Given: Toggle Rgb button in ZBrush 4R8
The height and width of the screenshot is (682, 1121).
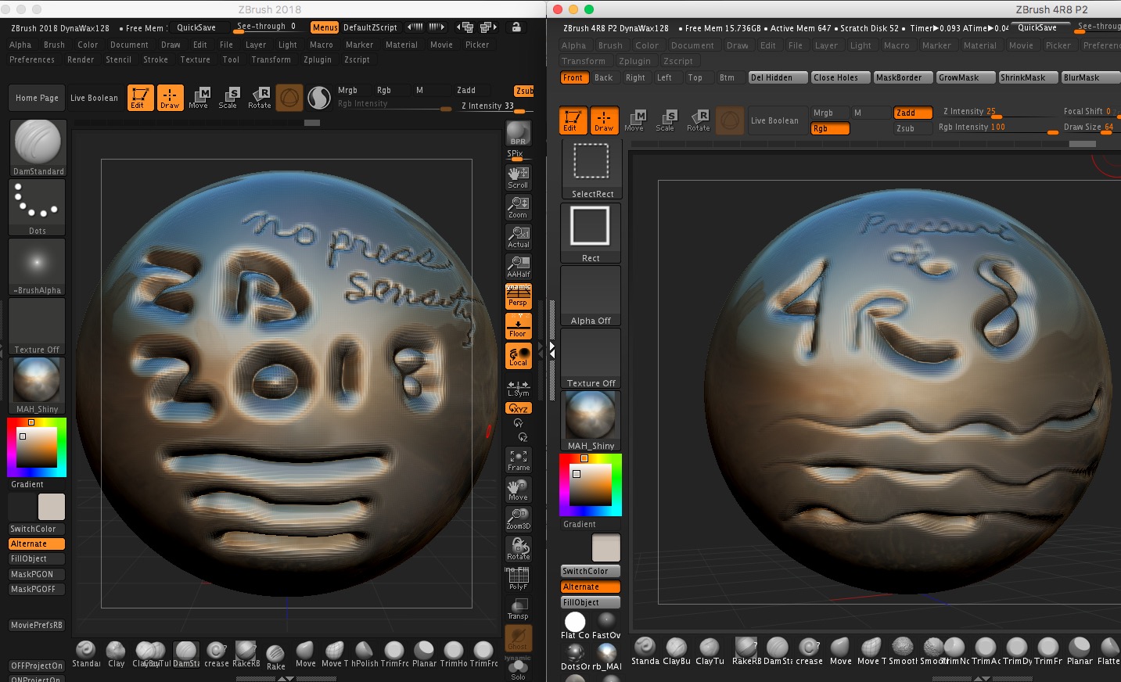Looking at the screenshot, I should pyautogui.click(x=830, y=128).
